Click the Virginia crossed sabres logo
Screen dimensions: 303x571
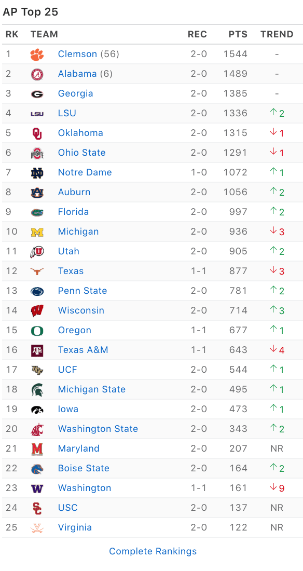pos(37,528)
